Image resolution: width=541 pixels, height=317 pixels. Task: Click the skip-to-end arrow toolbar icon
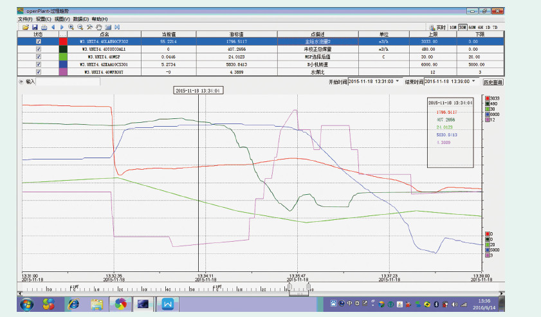(117, 27)
